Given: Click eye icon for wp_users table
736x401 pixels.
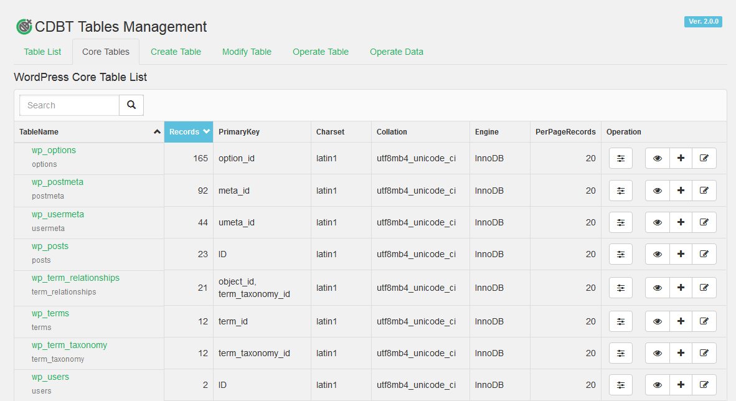Looking at the screenshot, I should [657, 385].
